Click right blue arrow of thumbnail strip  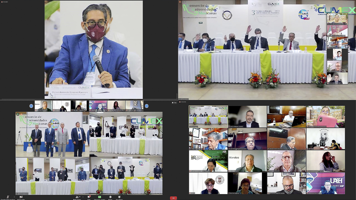[147, 106]
